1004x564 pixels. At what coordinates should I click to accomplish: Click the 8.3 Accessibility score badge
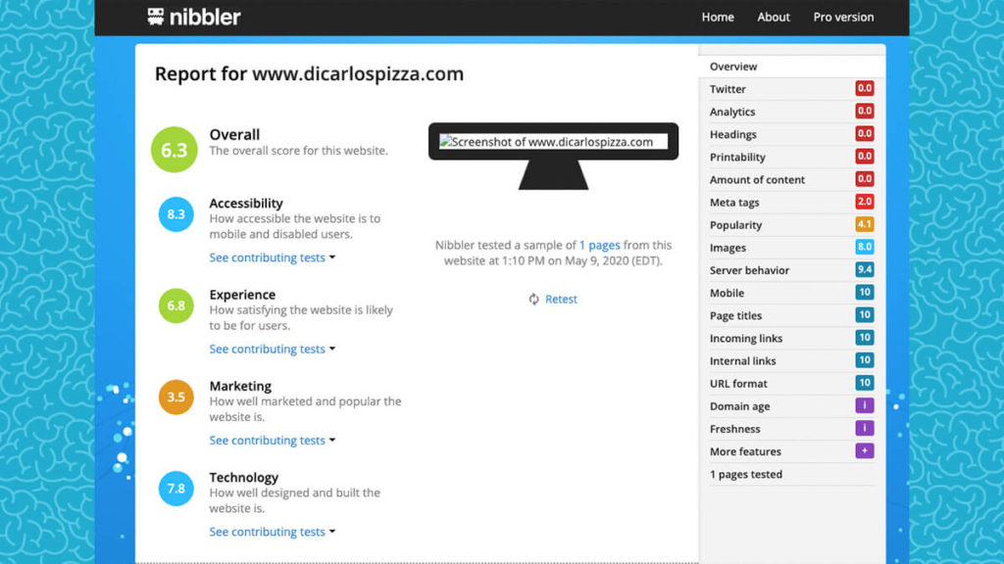176,214
